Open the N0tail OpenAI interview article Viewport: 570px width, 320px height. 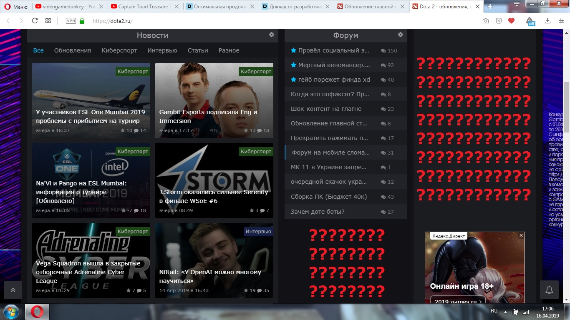click(210, 276)
